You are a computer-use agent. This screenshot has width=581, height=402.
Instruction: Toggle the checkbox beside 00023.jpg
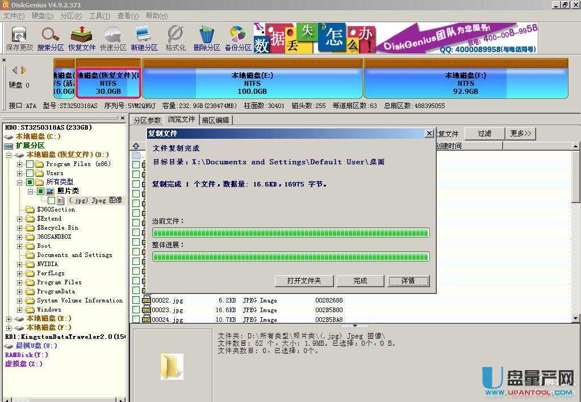pyautogui.click(x=136, y=310)
